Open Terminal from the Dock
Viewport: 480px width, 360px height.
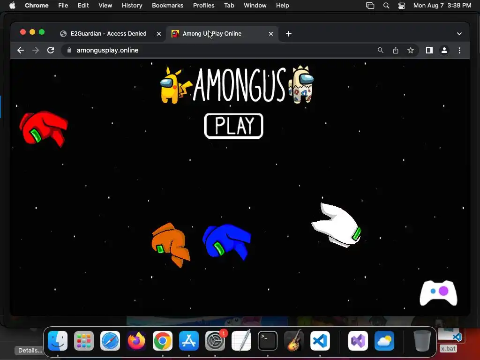coord(268,341)
